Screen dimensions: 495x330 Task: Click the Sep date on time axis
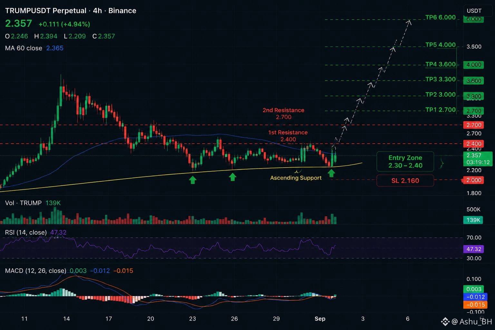pyautogui.click(x=320, y=319)
